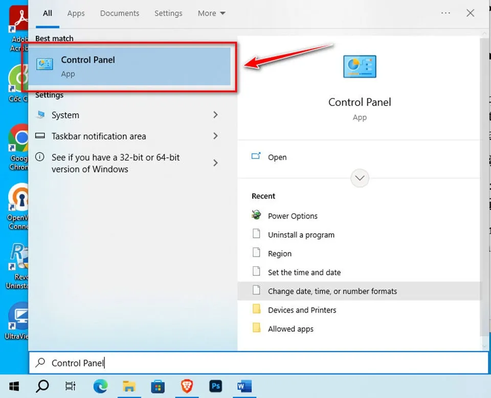
Task: Open Google Chrome desktop shortcut
Action: pos(15,138)
